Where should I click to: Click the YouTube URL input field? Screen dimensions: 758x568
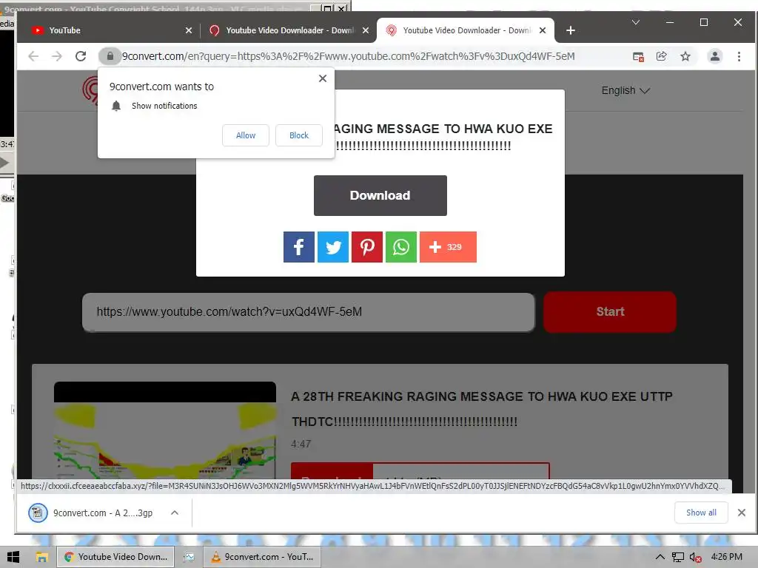(309, 312)
